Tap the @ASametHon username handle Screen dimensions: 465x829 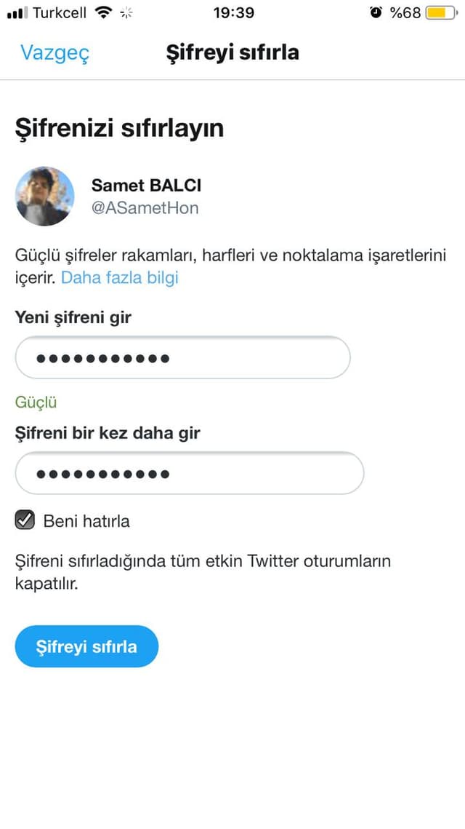point(145,208)
